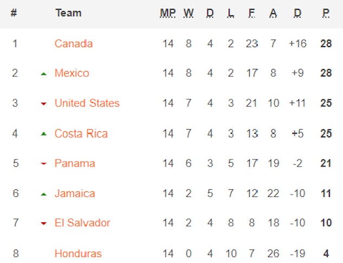Click the W wins column header
Screen dimensions: 343x263
pos(189,13)
